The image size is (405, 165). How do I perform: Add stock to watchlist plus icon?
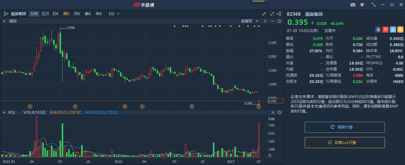400,30
